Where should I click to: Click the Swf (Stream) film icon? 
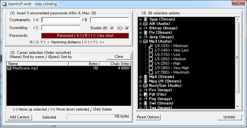tap(145, 103)
